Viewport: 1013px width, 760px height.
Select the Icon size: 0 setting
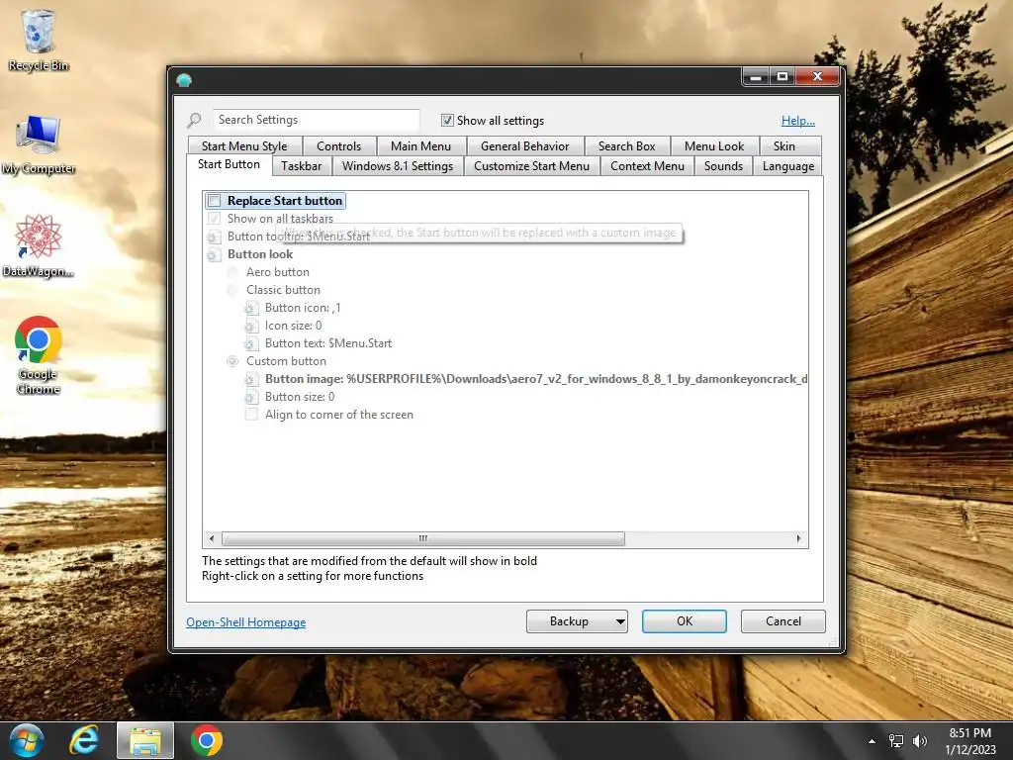coord(293,326)
